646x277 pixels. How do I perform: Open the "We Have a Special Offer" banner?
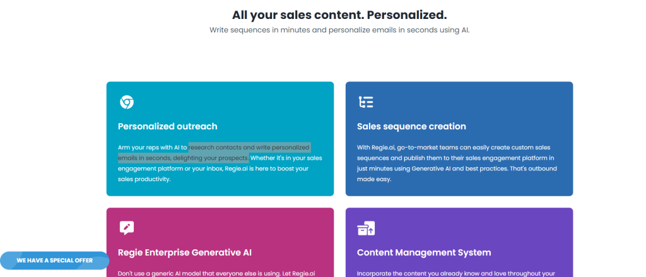click(54, 260)
